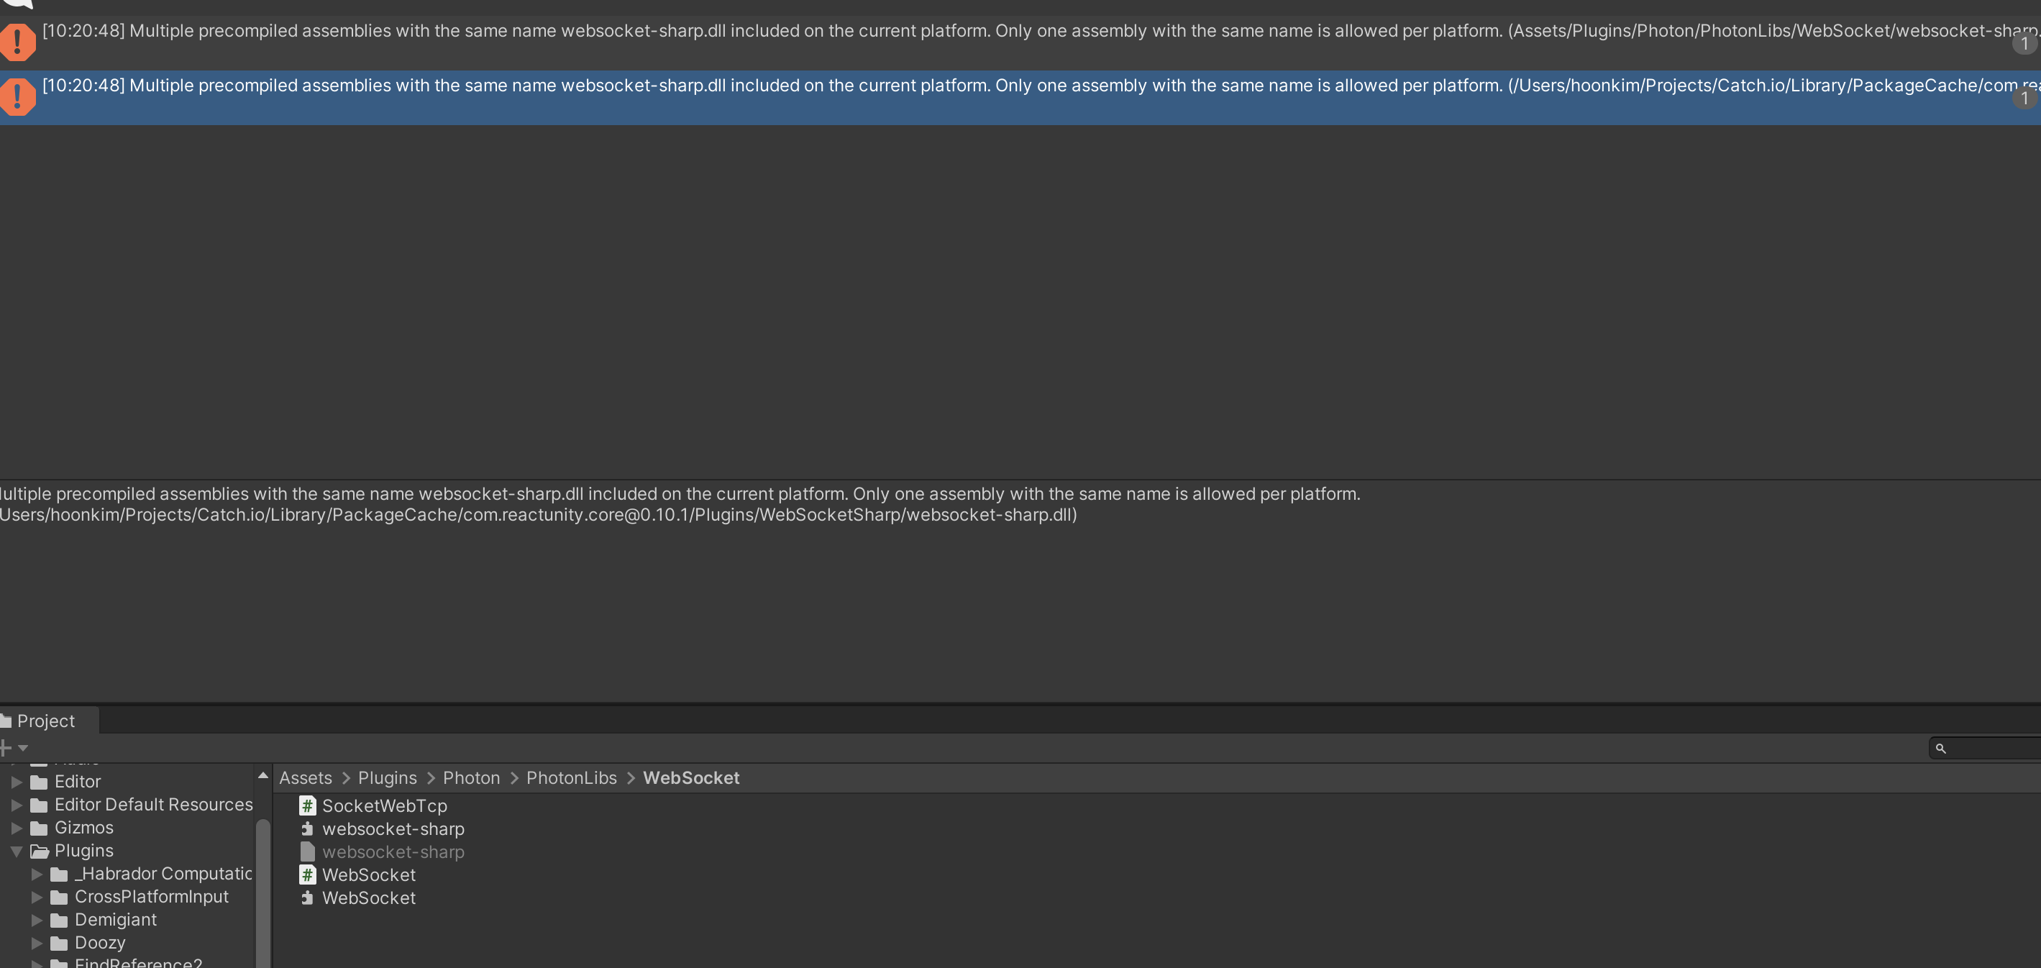This screenshot has height=968, width=2041.
Task: Click the first console error icon
Action: point(17,42)
